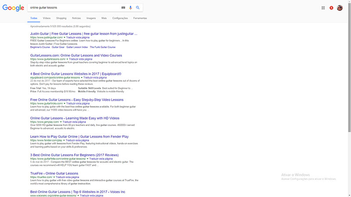Expand the arrow next to guitarfella.com URL

point(87,159)
